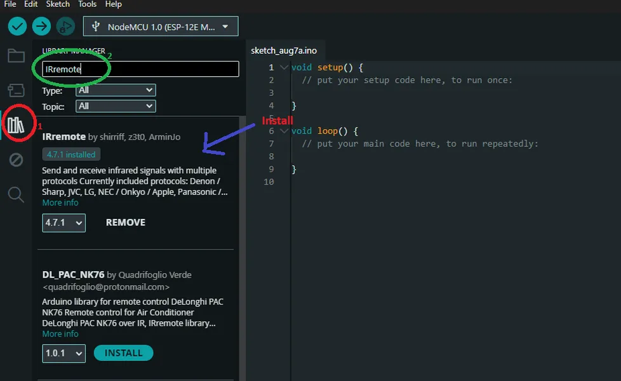Click the main code comment line
This screenshot has width=621, height=381.
pyautogui.click(x=420, y=144)
